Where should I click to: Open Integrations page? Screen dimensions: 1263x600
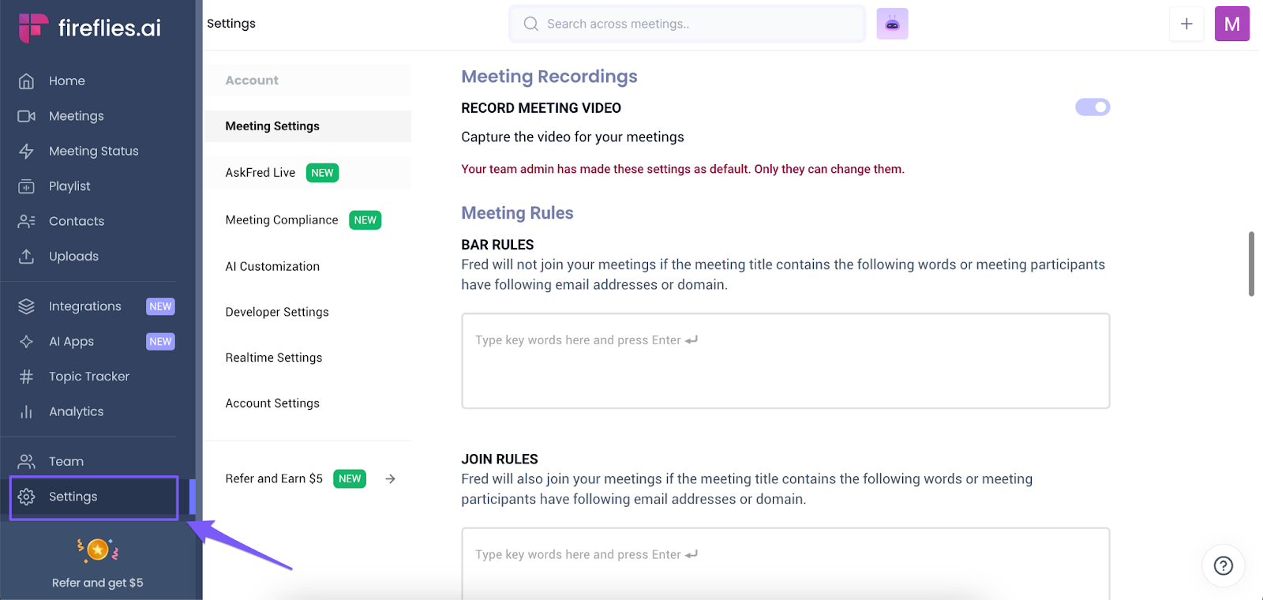tap(85, 306)
